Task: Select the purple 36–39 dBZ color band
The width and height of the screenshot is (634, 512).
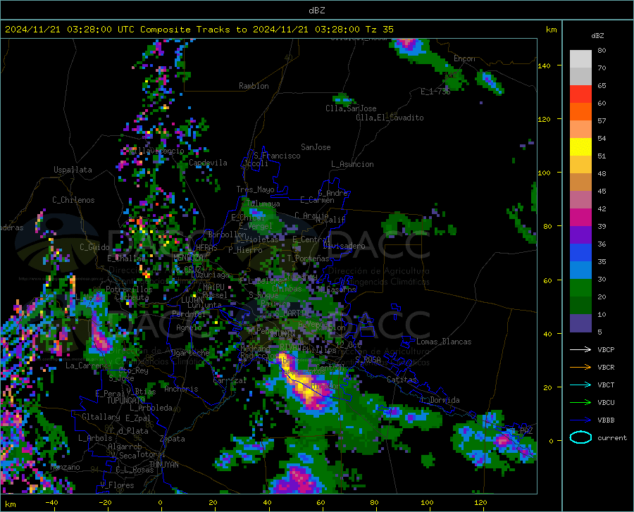Action: click(x=580, y=235)
